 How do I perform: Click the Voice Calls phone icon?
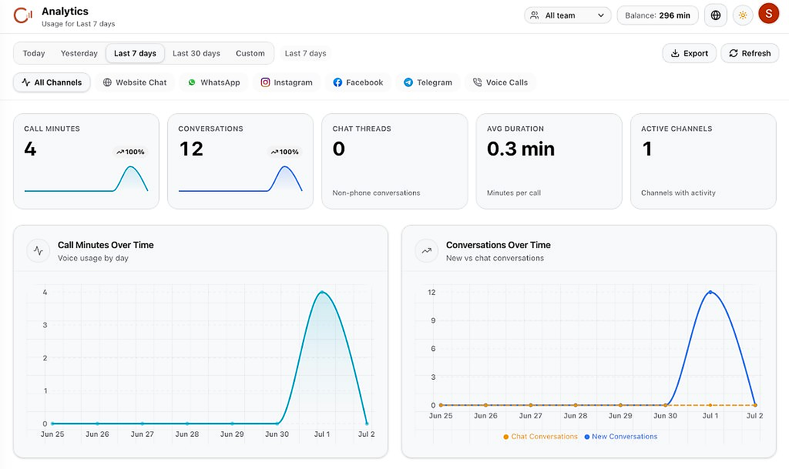tap(477, 82)
